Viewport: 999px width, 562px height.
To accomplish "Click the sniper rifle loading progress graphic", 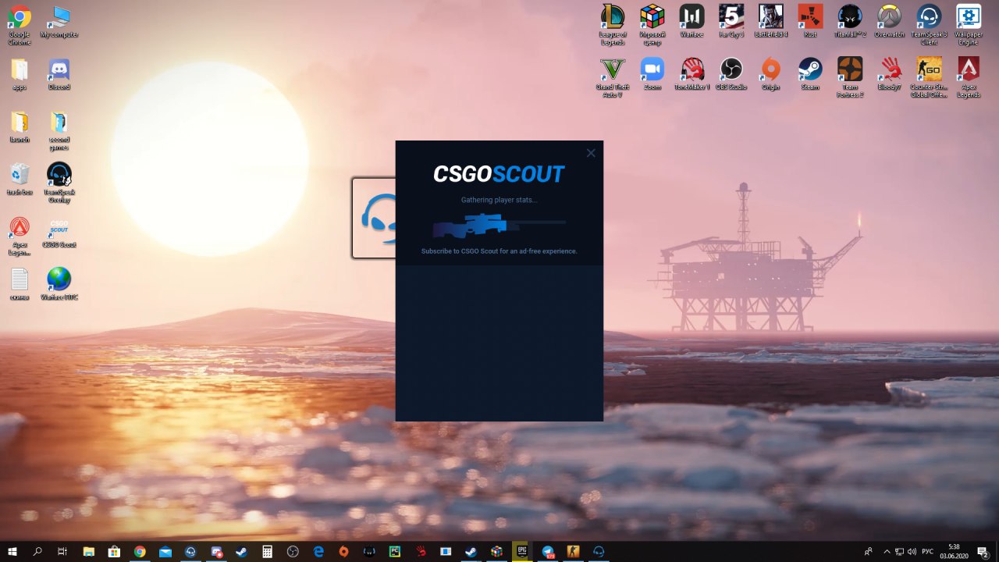I will 499,226.
